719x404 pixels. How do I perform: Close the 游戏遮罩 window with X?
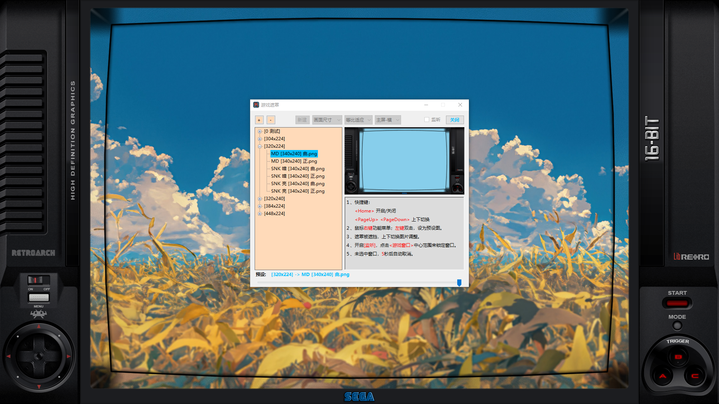coord(460,105)
